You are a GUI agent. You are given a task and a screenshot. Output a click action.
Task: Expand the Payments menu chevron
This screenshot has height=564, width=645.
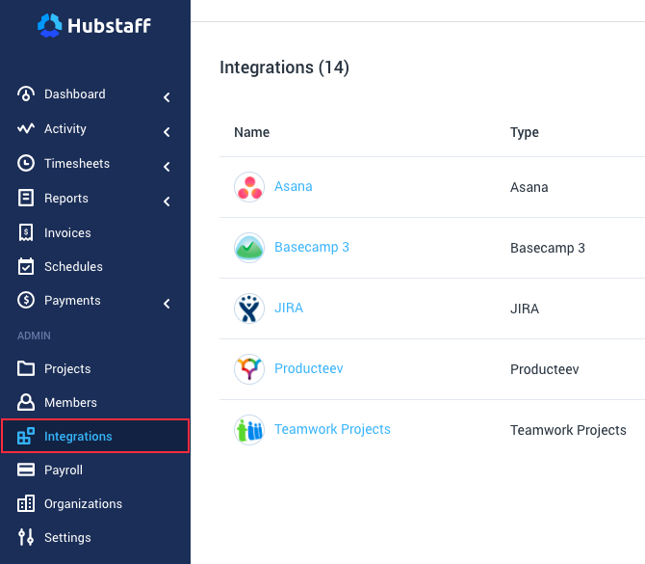click(167, 304)
